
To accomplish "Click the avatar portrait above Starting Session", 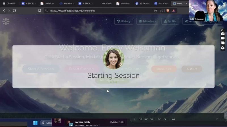I will click(113, 59).
